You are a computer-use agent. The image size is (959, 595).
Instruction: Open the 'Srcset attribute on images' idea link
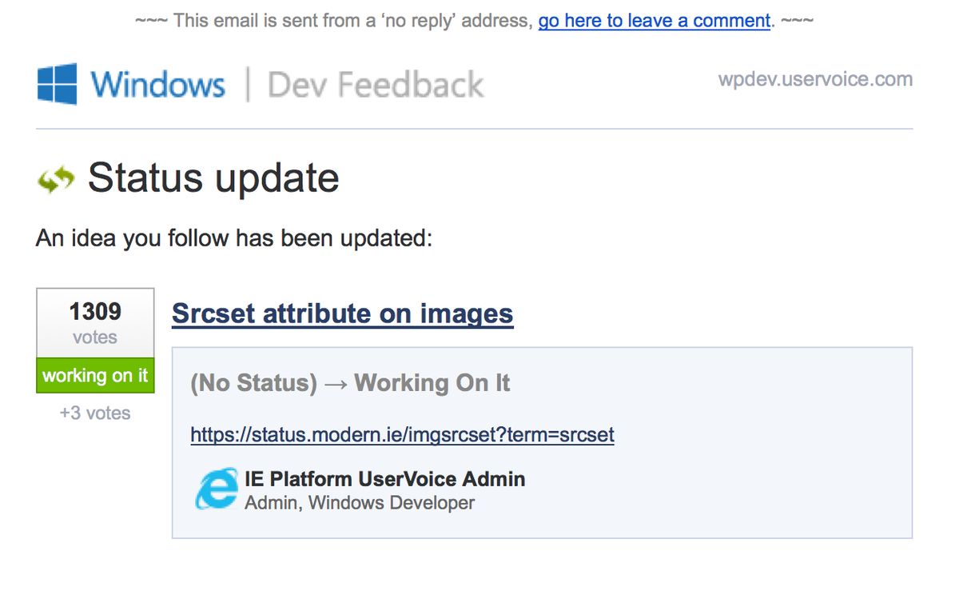click(x=342, y=313)
